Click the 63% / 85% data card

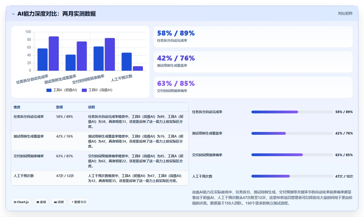tap(253, 87)
